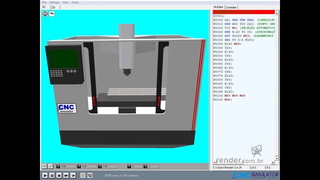Viewport: 320px width, 180px height.
Task: Click the blue arrows icon left of the X field
Action: [x=44, y=166]
